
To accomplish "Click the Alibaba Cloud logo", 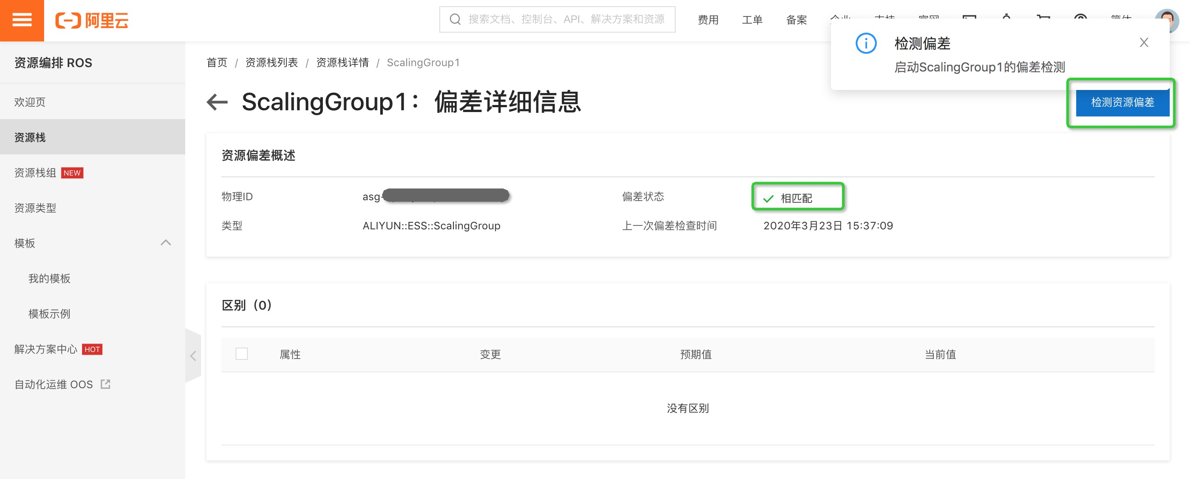I will tap(91, 20).
